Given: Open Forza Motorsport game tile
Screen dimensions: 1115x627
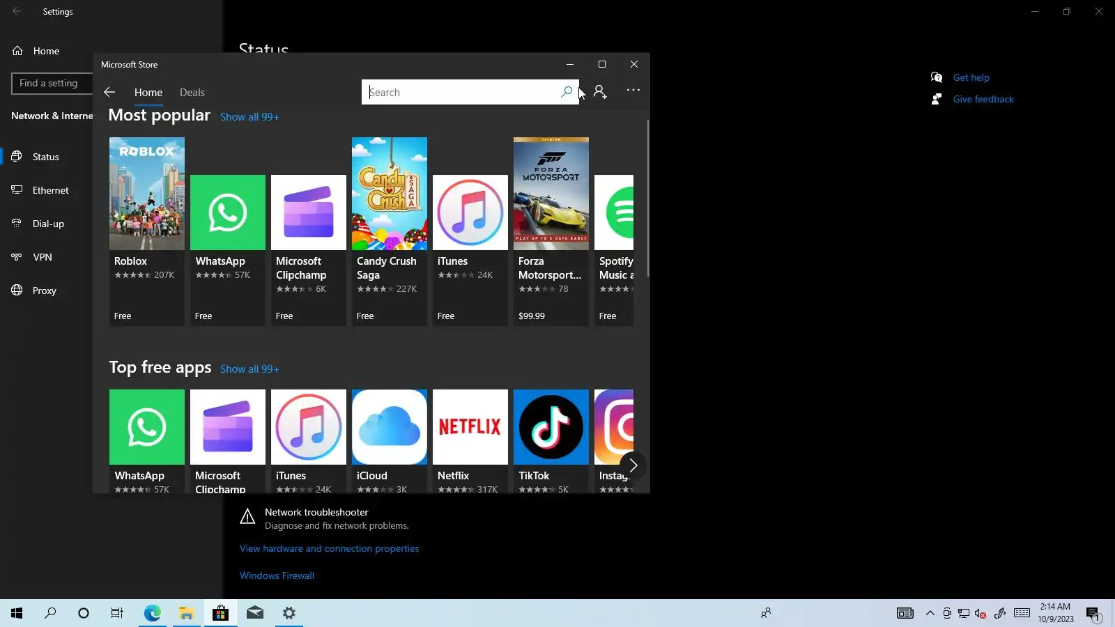Looking at the screenshot, I should tap(551, 231).
